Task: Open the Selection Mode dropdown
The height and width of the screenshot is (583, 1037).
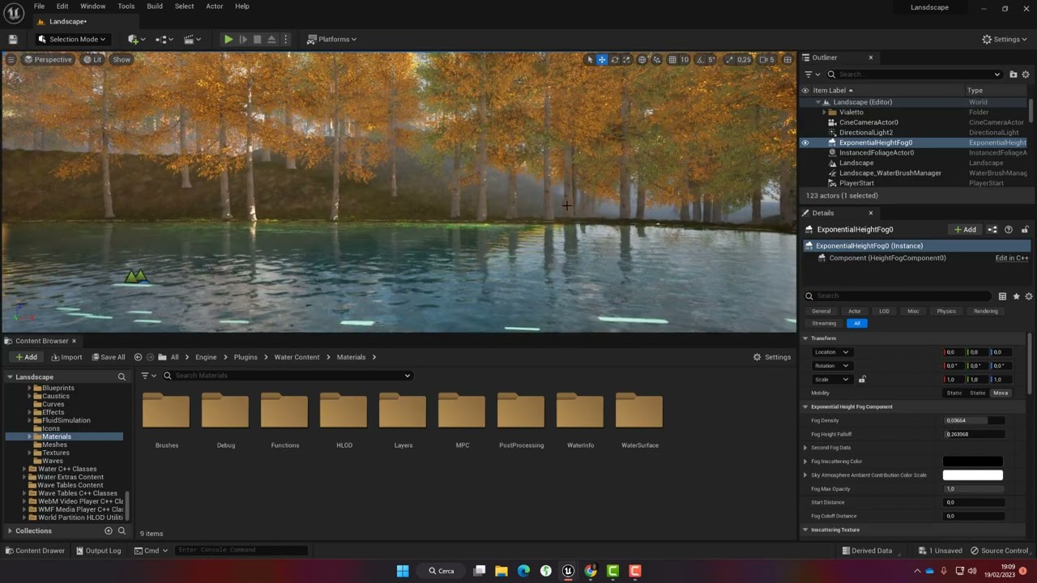Action: [72, 39]
